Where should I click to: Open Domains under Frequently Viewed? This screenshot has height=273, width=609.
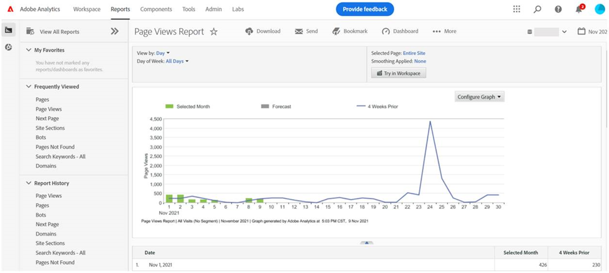[x=46, y=166]
